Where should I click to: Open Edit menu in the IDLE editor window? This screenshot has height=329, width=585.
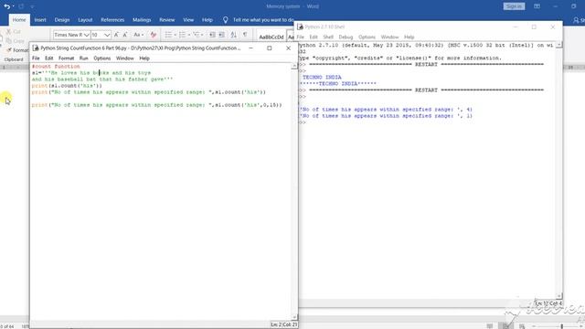pyautogui.click(x=48, y=58)
